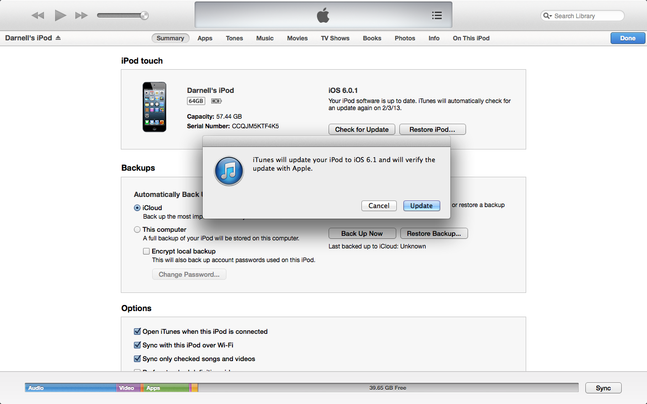The height and width of the screenshot is (404, 647).
Task: Enable Encrypt local backup checkbox
Action: [146, 251]
